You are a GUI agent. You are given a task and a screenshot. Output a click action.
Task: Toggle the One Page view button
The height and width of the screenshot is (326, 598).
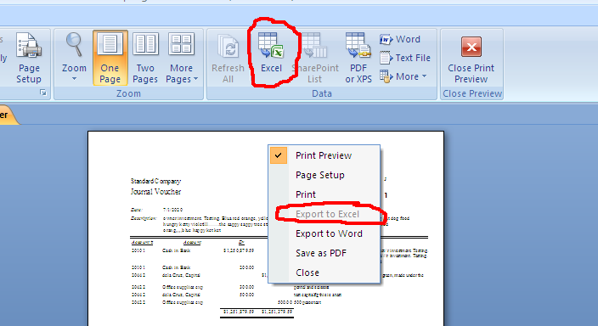pos(110,58)
